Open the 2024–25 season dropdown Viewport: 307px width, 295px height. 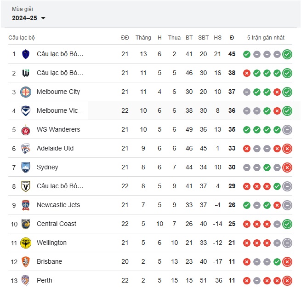point(28,18)
